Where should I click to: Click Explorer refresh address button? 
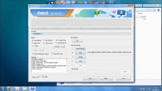pos(141,6)
